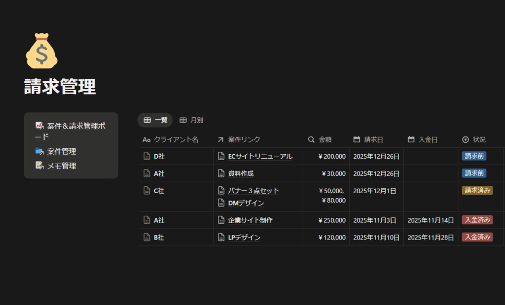
Task: Switch to the 月別 tab
Action: click(191, 120)
